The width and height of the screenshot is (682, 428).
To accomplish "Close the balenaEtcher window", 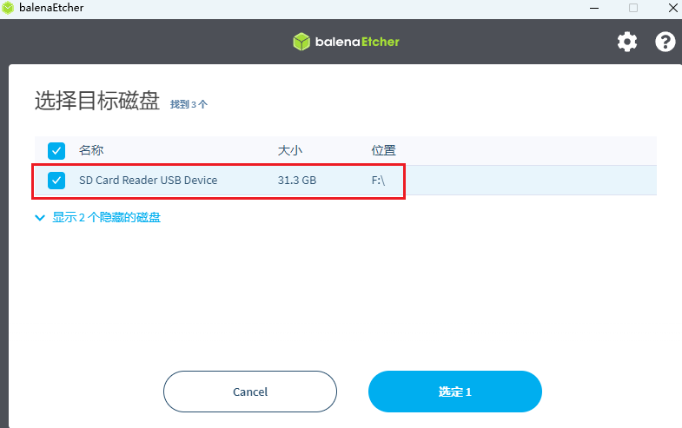I will (x=672, y=8).
